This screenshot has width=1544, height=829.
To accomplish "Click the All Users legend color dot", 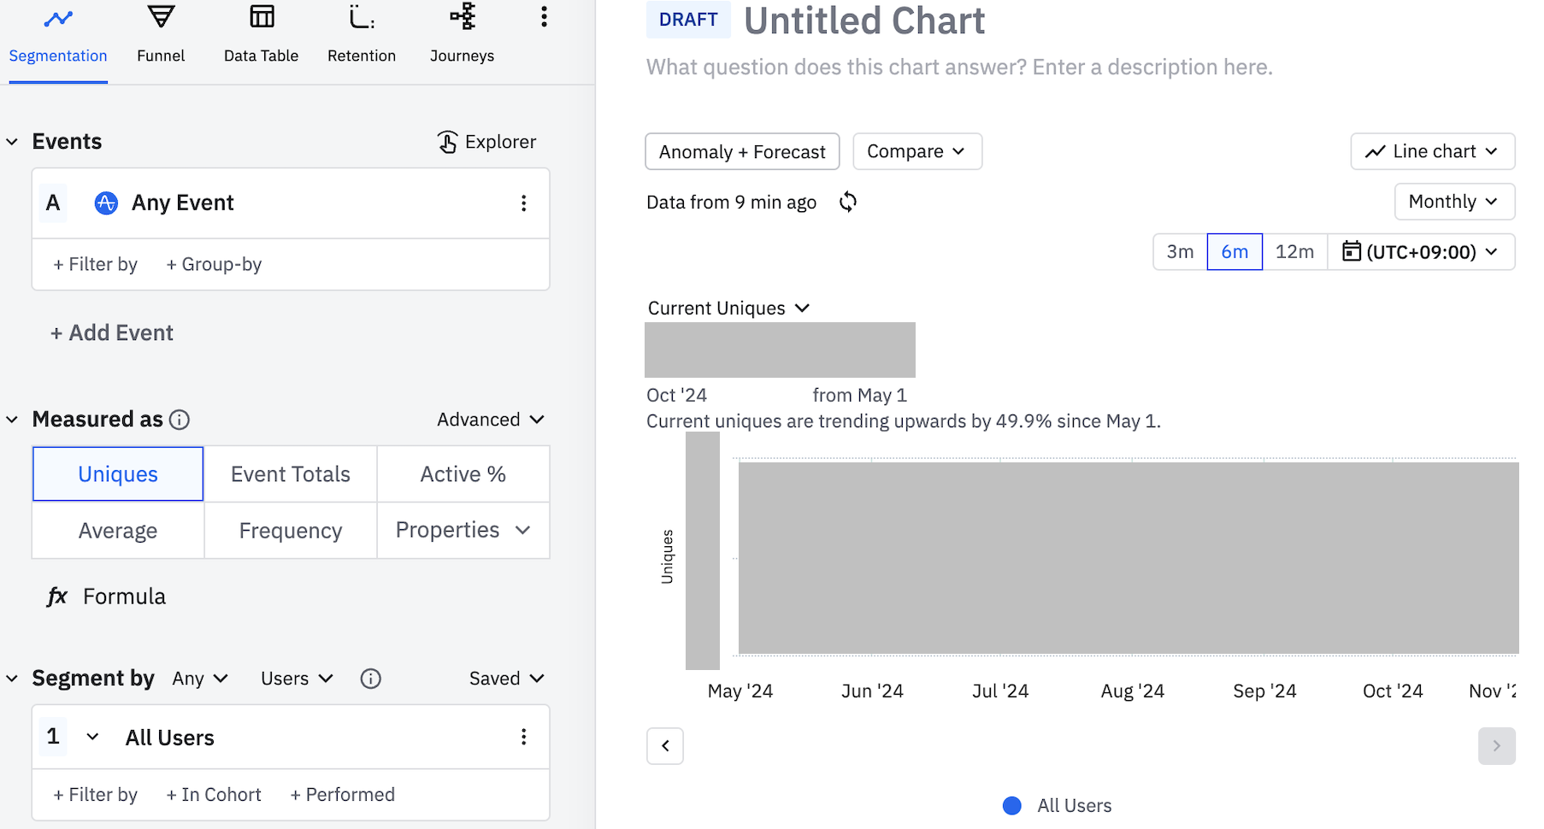I will click(x=1012, y=806).
